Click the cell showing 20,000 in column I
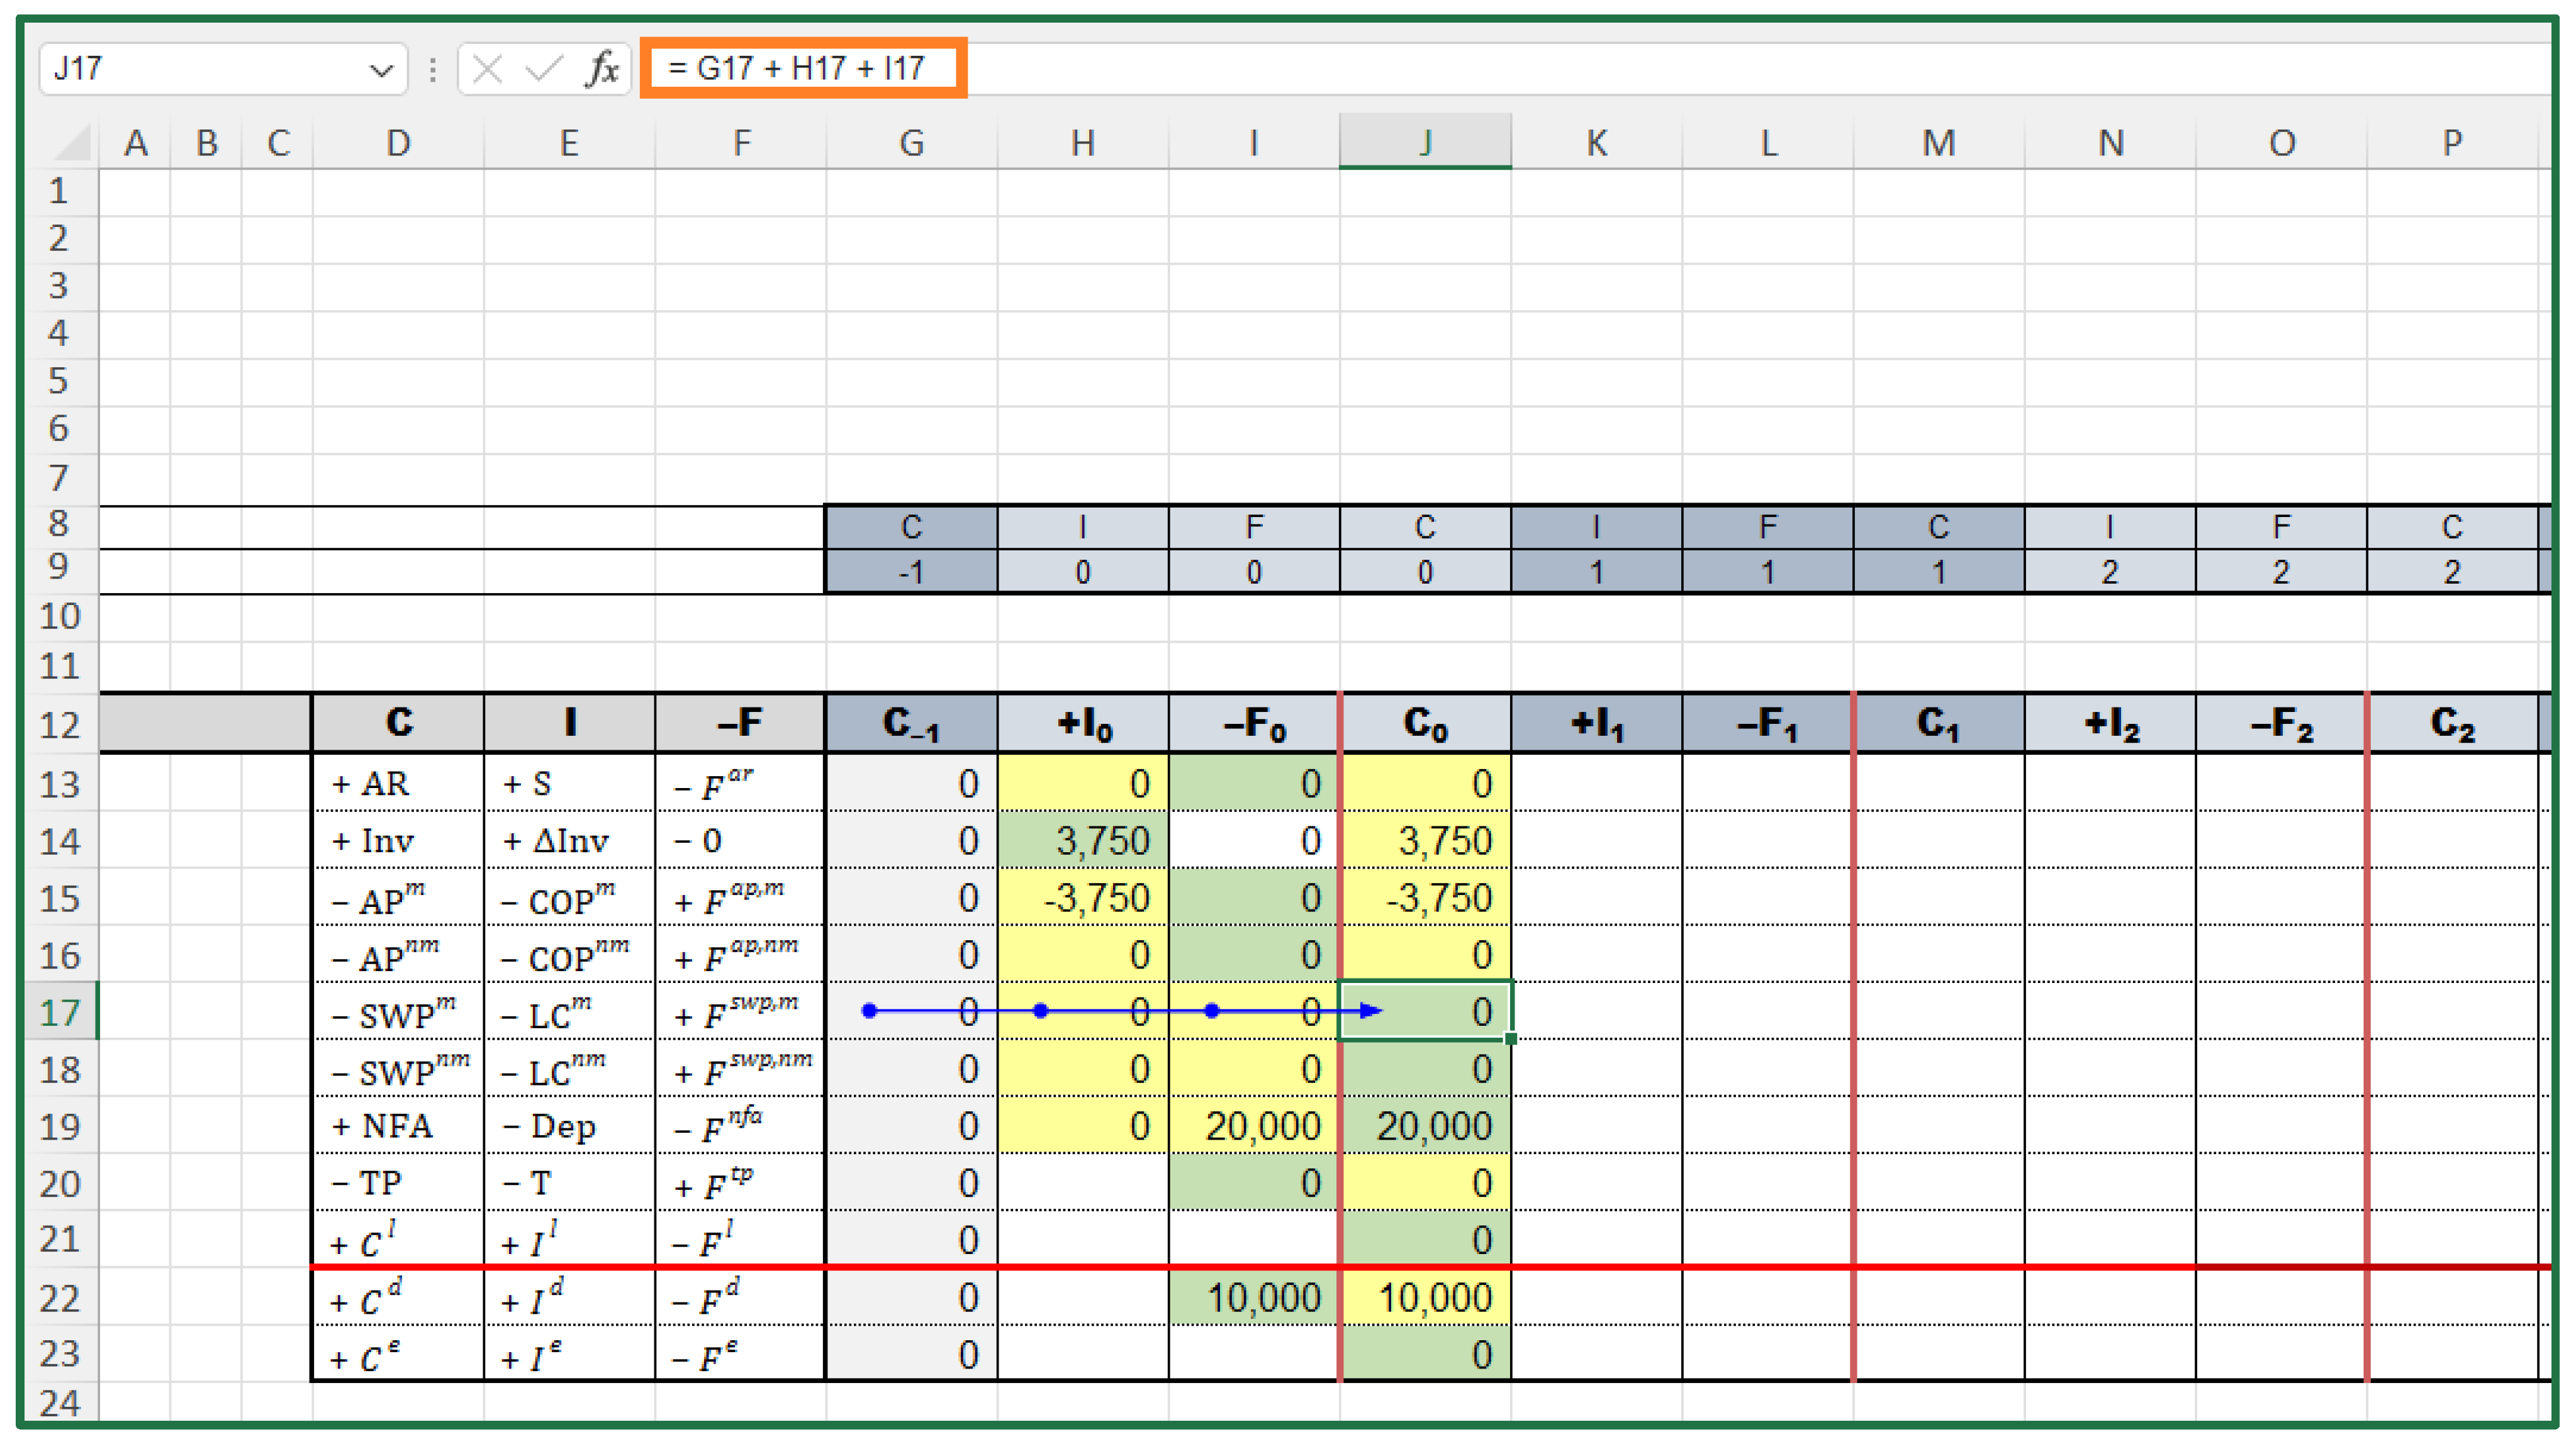The image size is (2576, 1444). pos(1254,1126)
